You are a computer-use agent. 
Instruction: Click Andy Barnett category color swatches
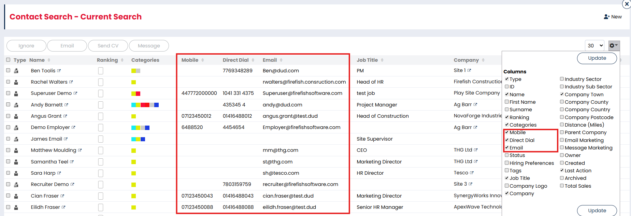tap(145, 105)
